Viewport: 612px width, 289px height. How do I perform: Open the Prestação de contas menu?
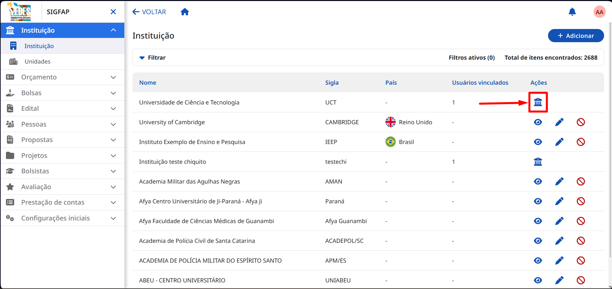pyautogui.click(x=62, y=202)
